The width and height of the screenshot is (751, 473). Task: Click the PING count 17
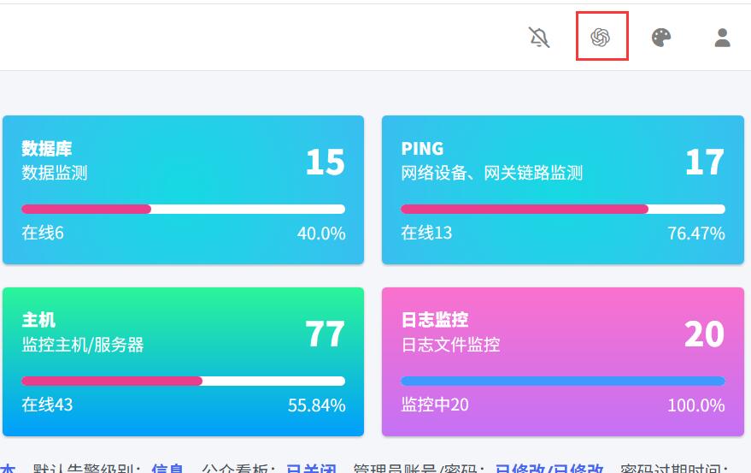tap(704, 162)
